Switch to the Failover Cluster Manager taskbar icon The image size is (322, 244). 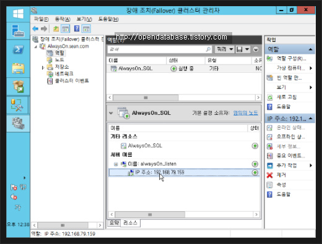[x=18, y=123]
